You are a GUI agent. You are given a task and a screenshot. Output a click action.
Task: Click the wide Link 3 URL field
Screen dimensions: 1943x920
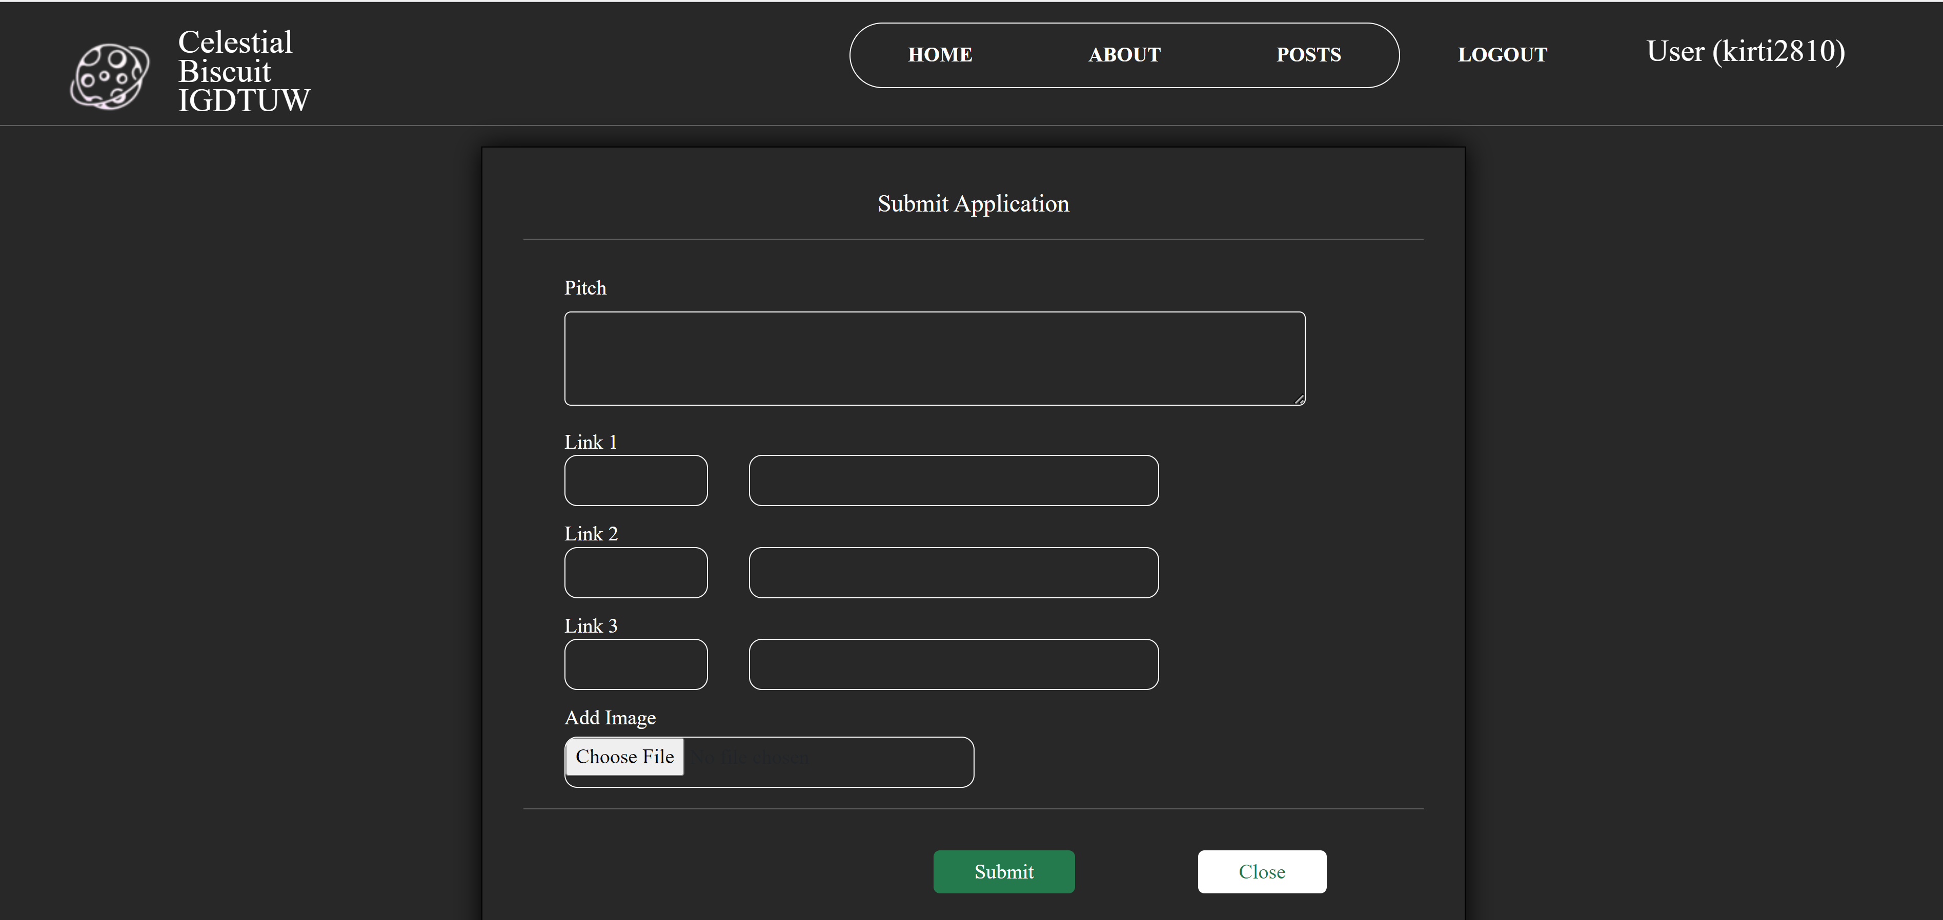pyautogui.click(x=954, y=664)
